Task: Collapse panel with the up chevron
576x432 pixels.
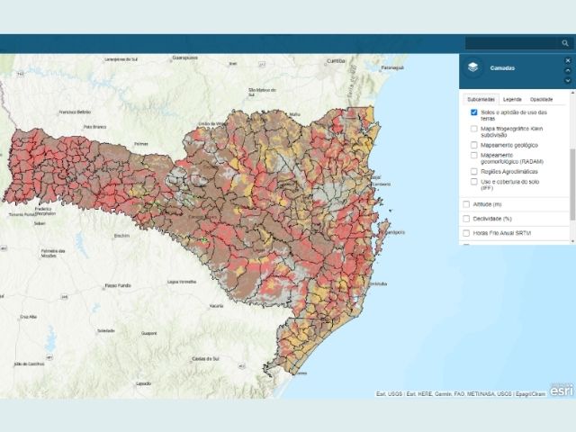Action: pyautogui.click(x=568, y=70)
